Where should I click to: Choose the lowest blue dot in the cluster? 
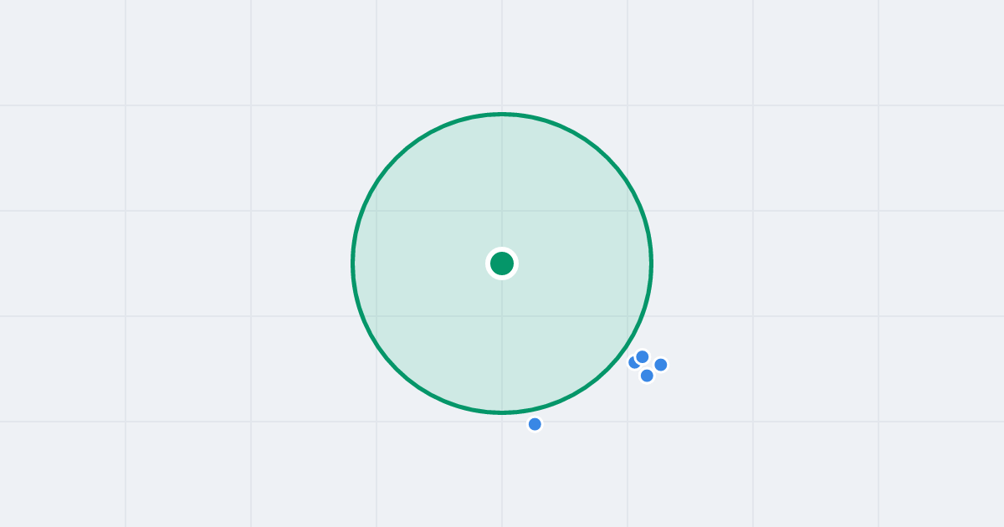click(x=647, y=376)
